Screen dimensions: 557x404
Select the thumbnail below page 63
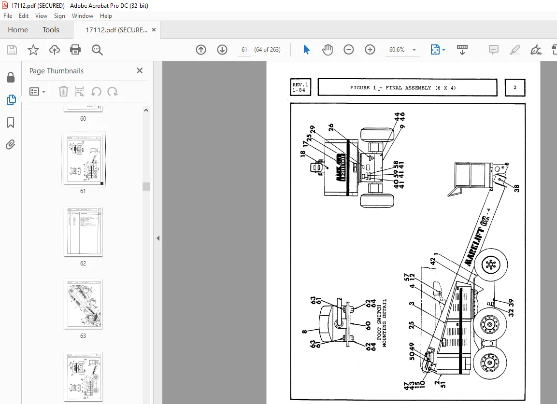(x=83, y=376)
